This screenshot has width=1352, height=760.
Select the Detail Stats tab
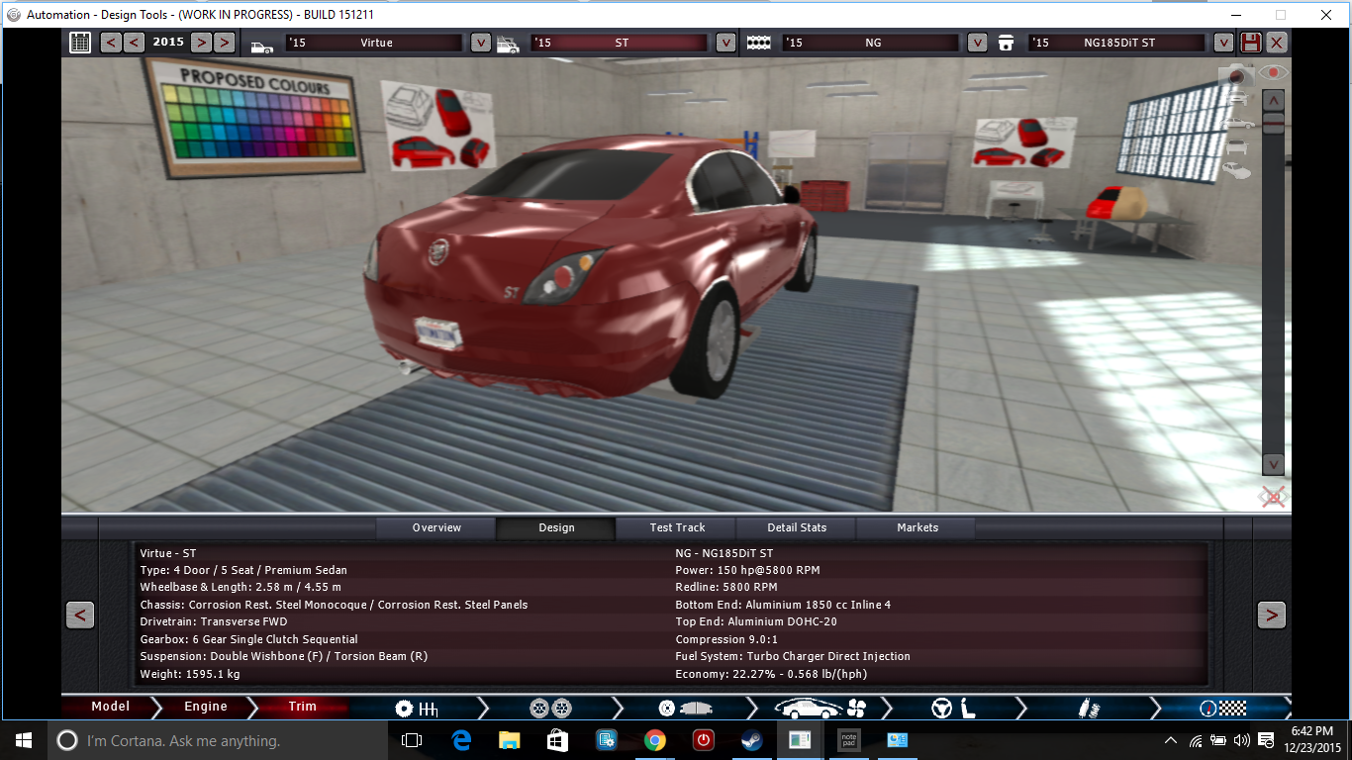coord(797,527)
